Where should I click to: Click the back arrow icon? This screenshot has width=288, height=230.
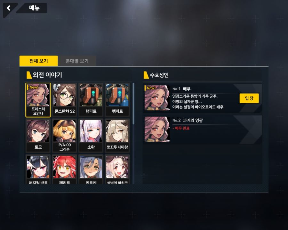(8, 8)
